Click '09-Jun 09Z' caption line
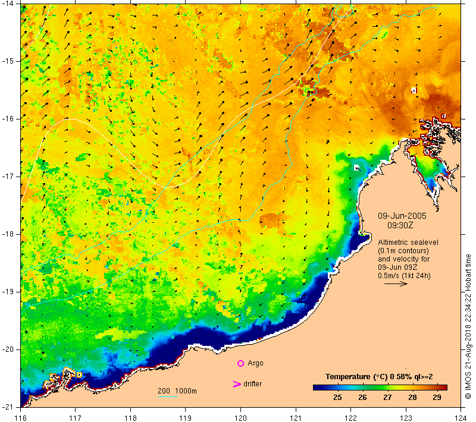The height and width of the screenshot is (422, 476). click(397, 267)
